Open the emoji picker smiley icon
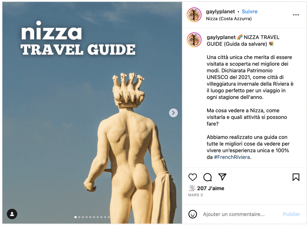The image size is (308, 226). click(x=192, y=214)
